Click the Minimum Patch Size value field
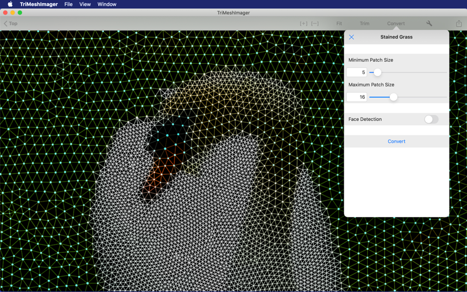 357,72
